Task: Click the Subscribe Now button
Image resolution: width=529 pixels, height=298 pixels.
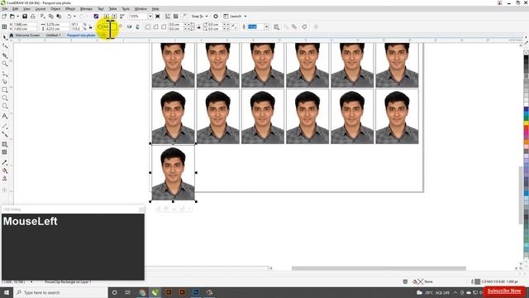Action: (504, 291)
